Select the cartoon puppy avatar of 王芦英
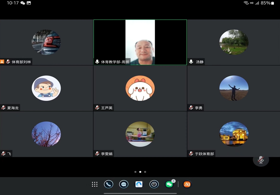Viewport: 280px width, 195px height. tap(140, 88)
